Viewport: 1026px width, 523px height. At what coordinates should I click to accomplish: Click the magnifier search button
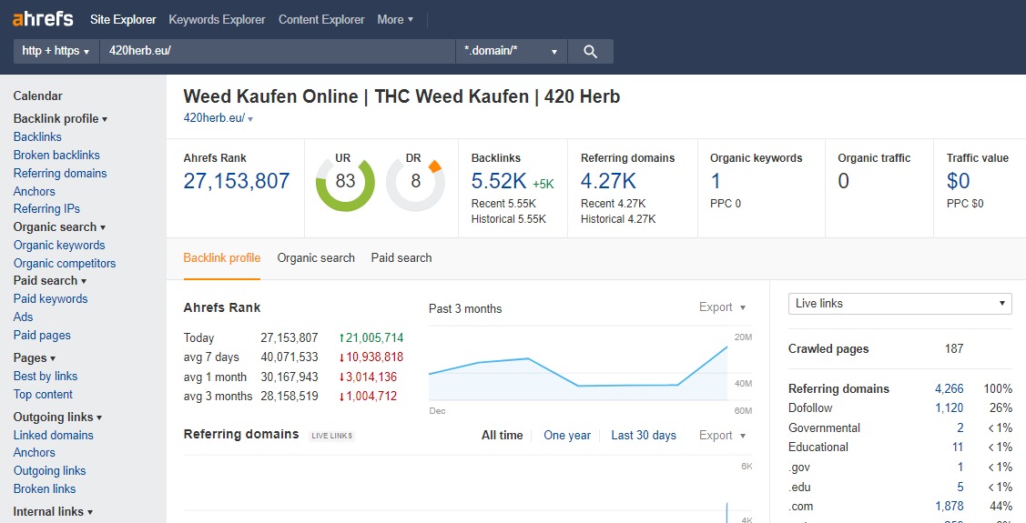(x=590, y=52)
